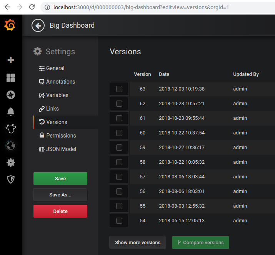Click the browser address bar URL
The width and height of the screenshot is (275, 255).
141,7
